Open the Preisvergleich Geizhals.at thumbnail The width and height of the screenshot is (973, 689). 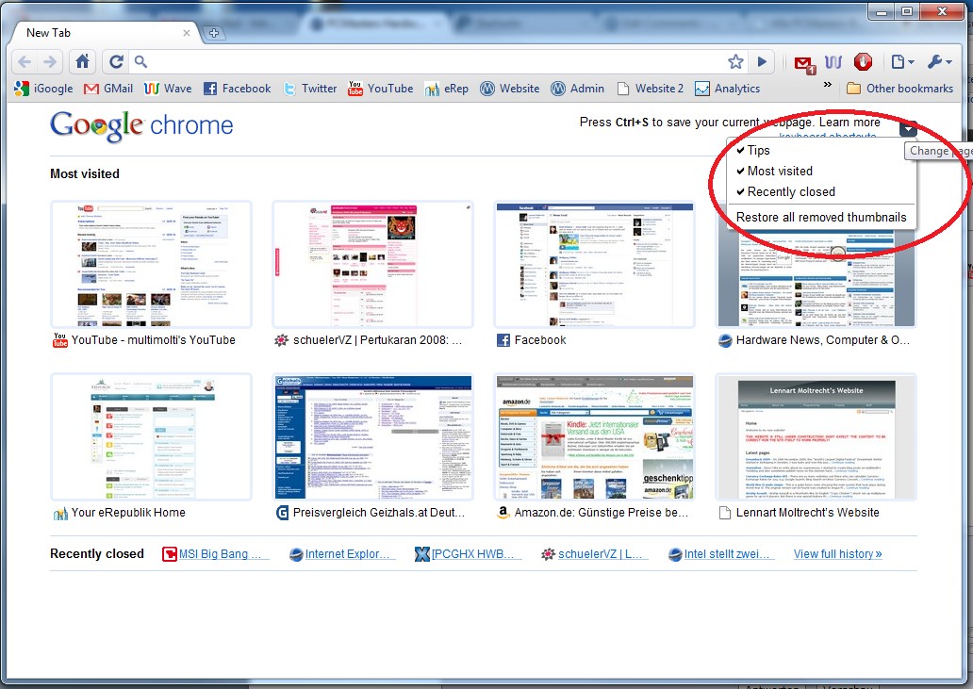373,437
